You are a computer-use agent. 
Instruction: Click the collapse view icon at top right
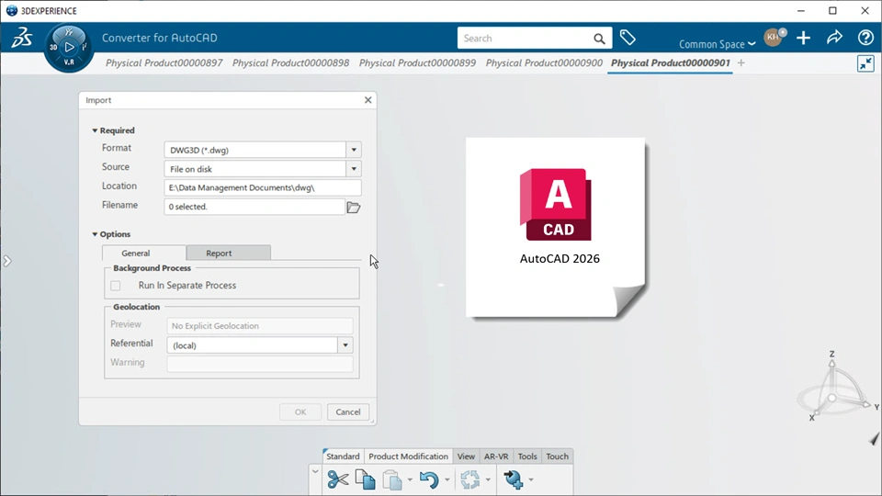(865, 63)
